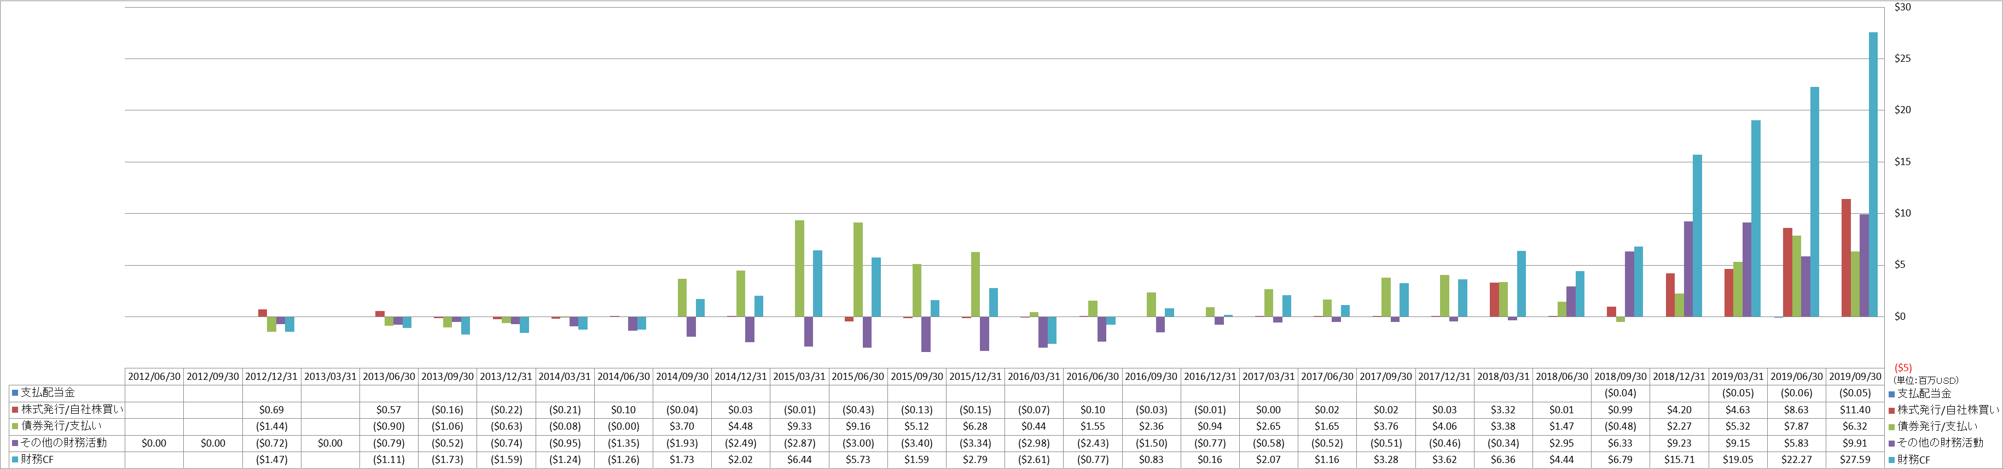Click the ($3.40) other financing cell for 2015/09/30
2003x469 pixels.
[917, 443]
